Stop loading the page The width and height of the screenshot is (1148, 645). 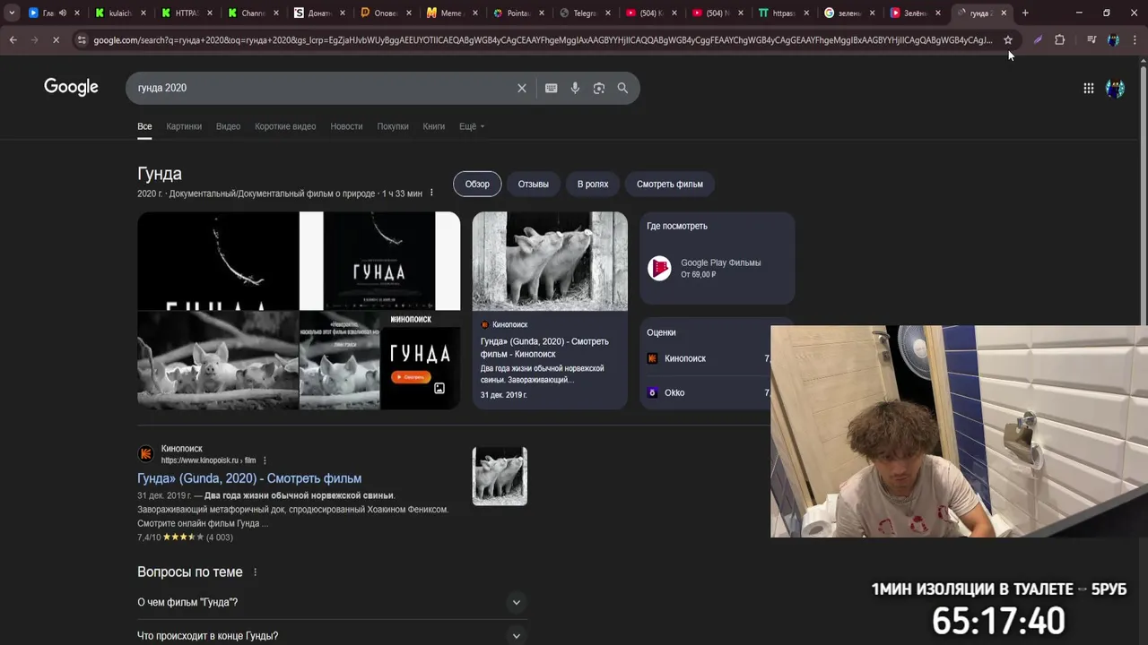(x=55, y=39)
